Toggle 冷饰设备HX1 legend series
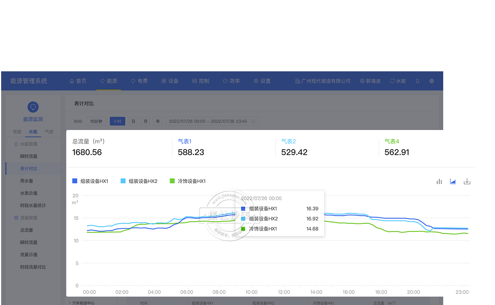 tap(187, 181)
